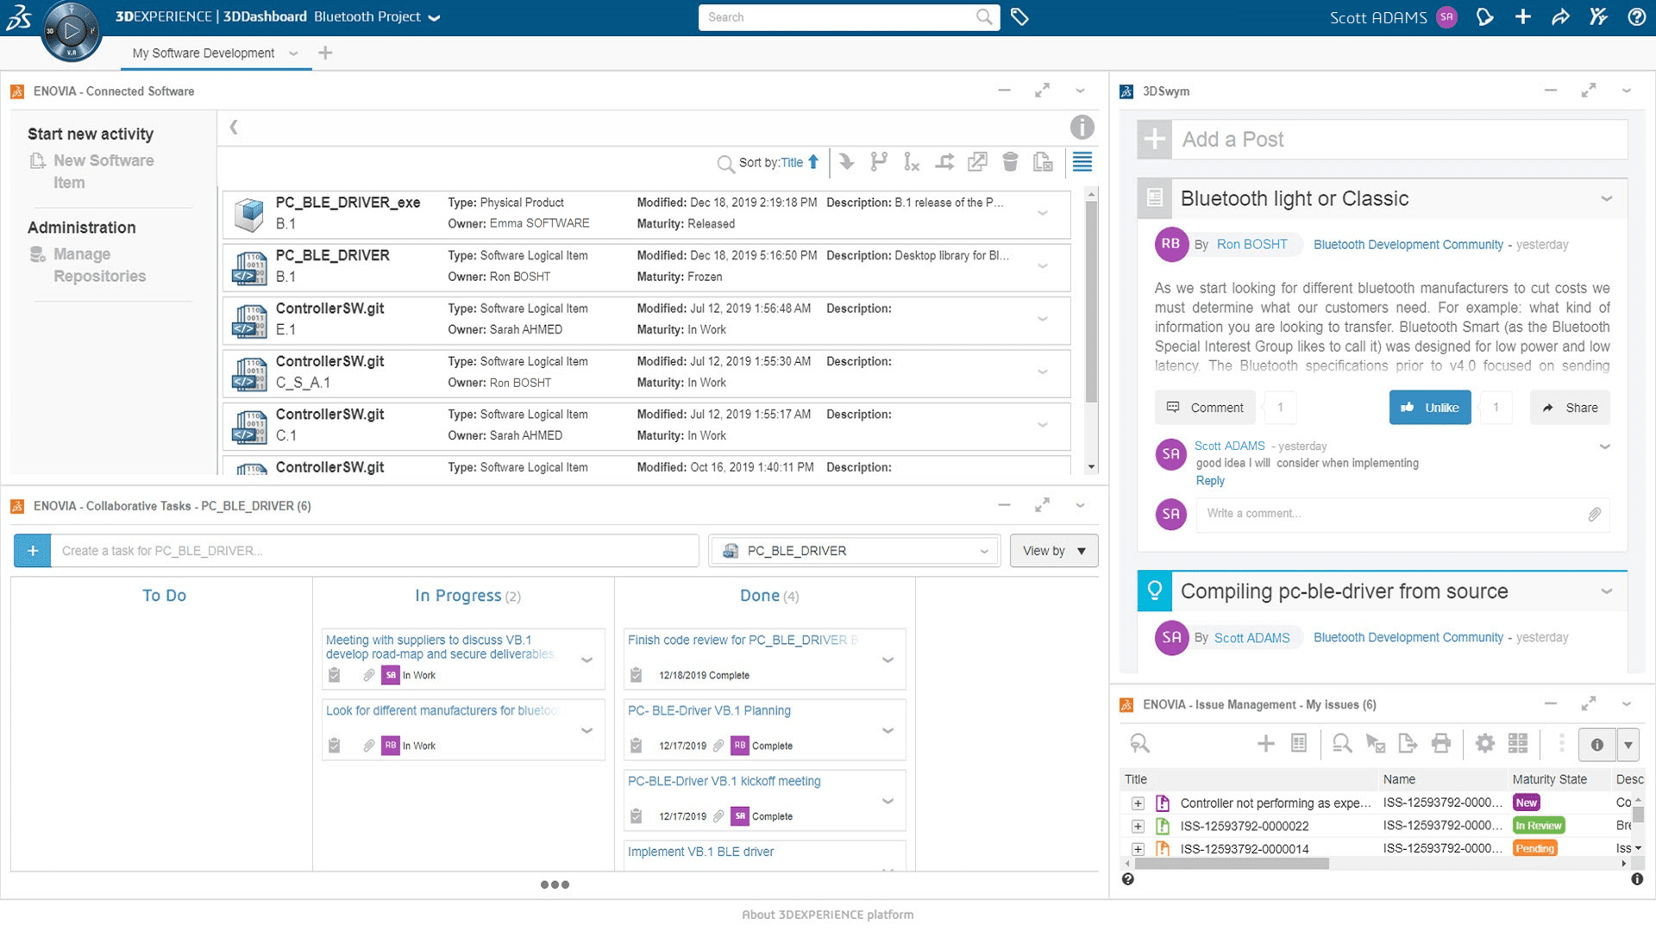Expand the PC_BLE_DRIVER_exe item row
This screenshot has height=931, width=1656.
pyautogui.click(x=1043, y=213)
